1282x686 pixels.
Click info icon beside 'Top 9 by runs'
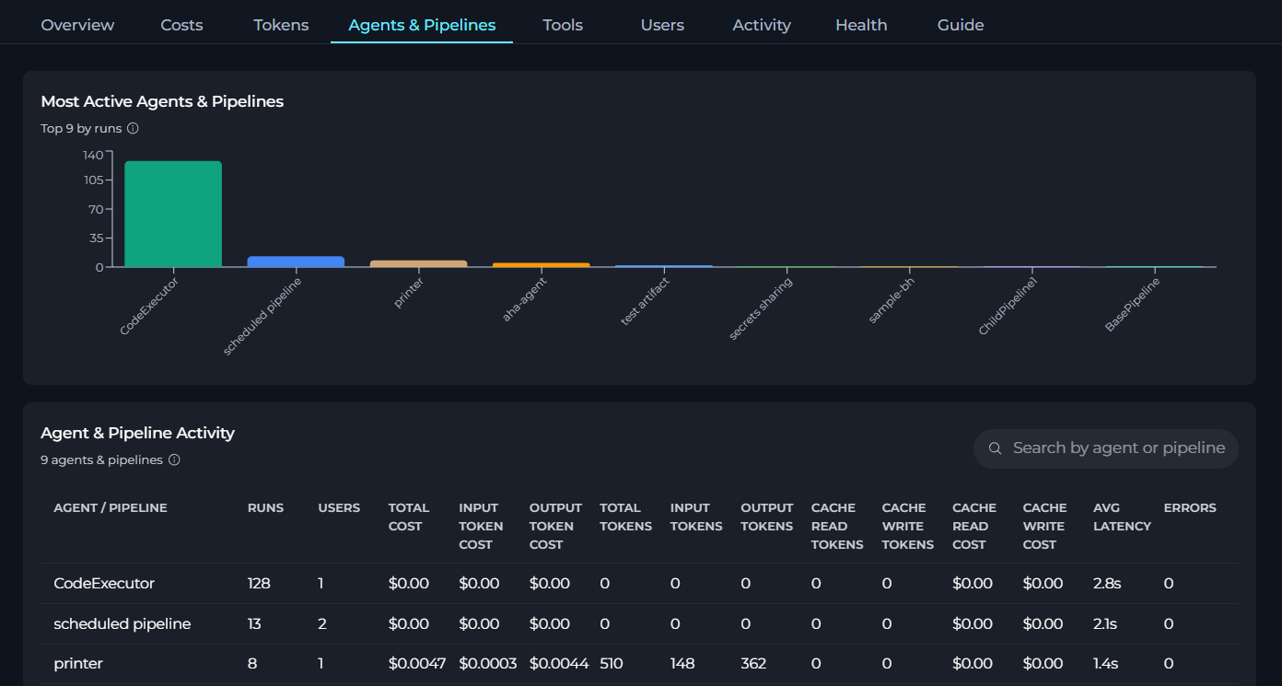(x=133, y=129)
